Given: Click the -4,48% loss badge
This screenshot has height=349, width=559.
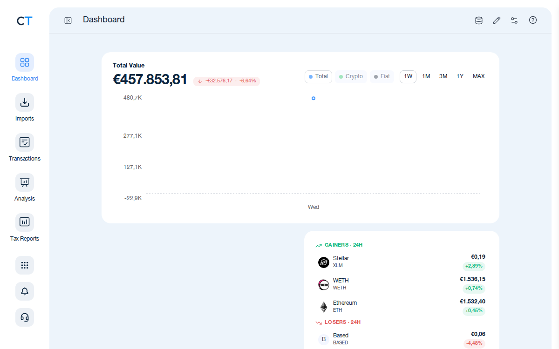Looking at the screenshot, I should 474,343.
